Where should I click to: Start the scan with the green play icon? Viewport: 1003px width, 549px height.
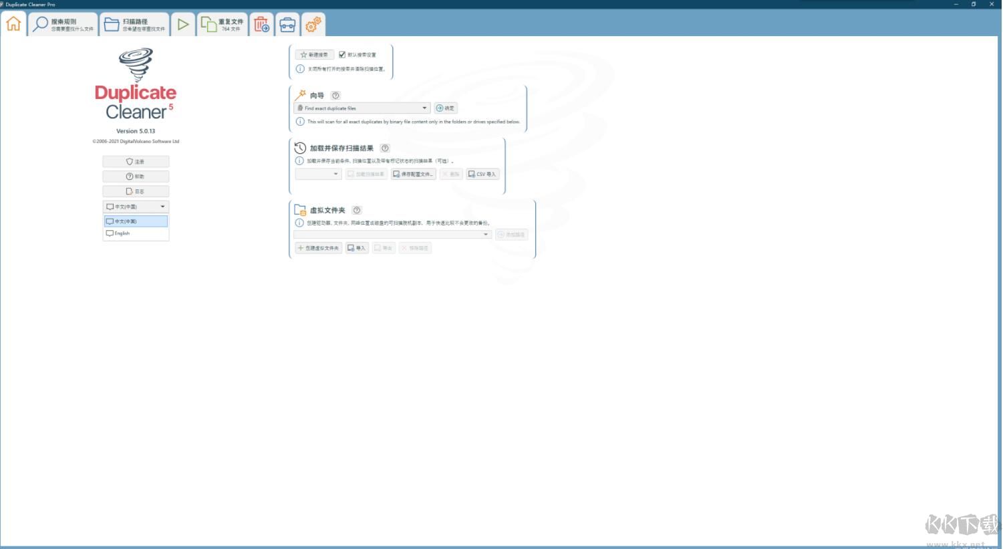183,23
